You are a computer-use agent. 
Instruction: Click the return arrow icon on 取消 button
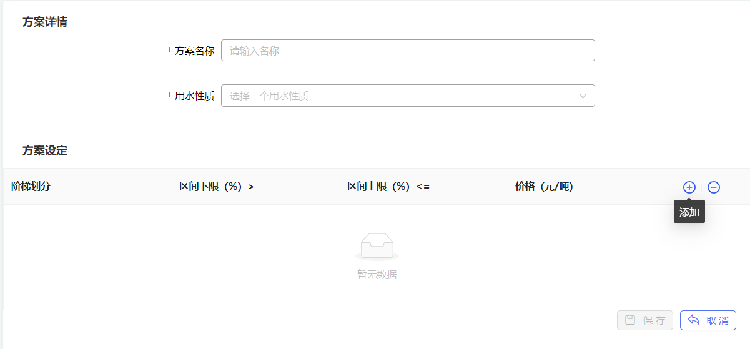click(693, 320)
